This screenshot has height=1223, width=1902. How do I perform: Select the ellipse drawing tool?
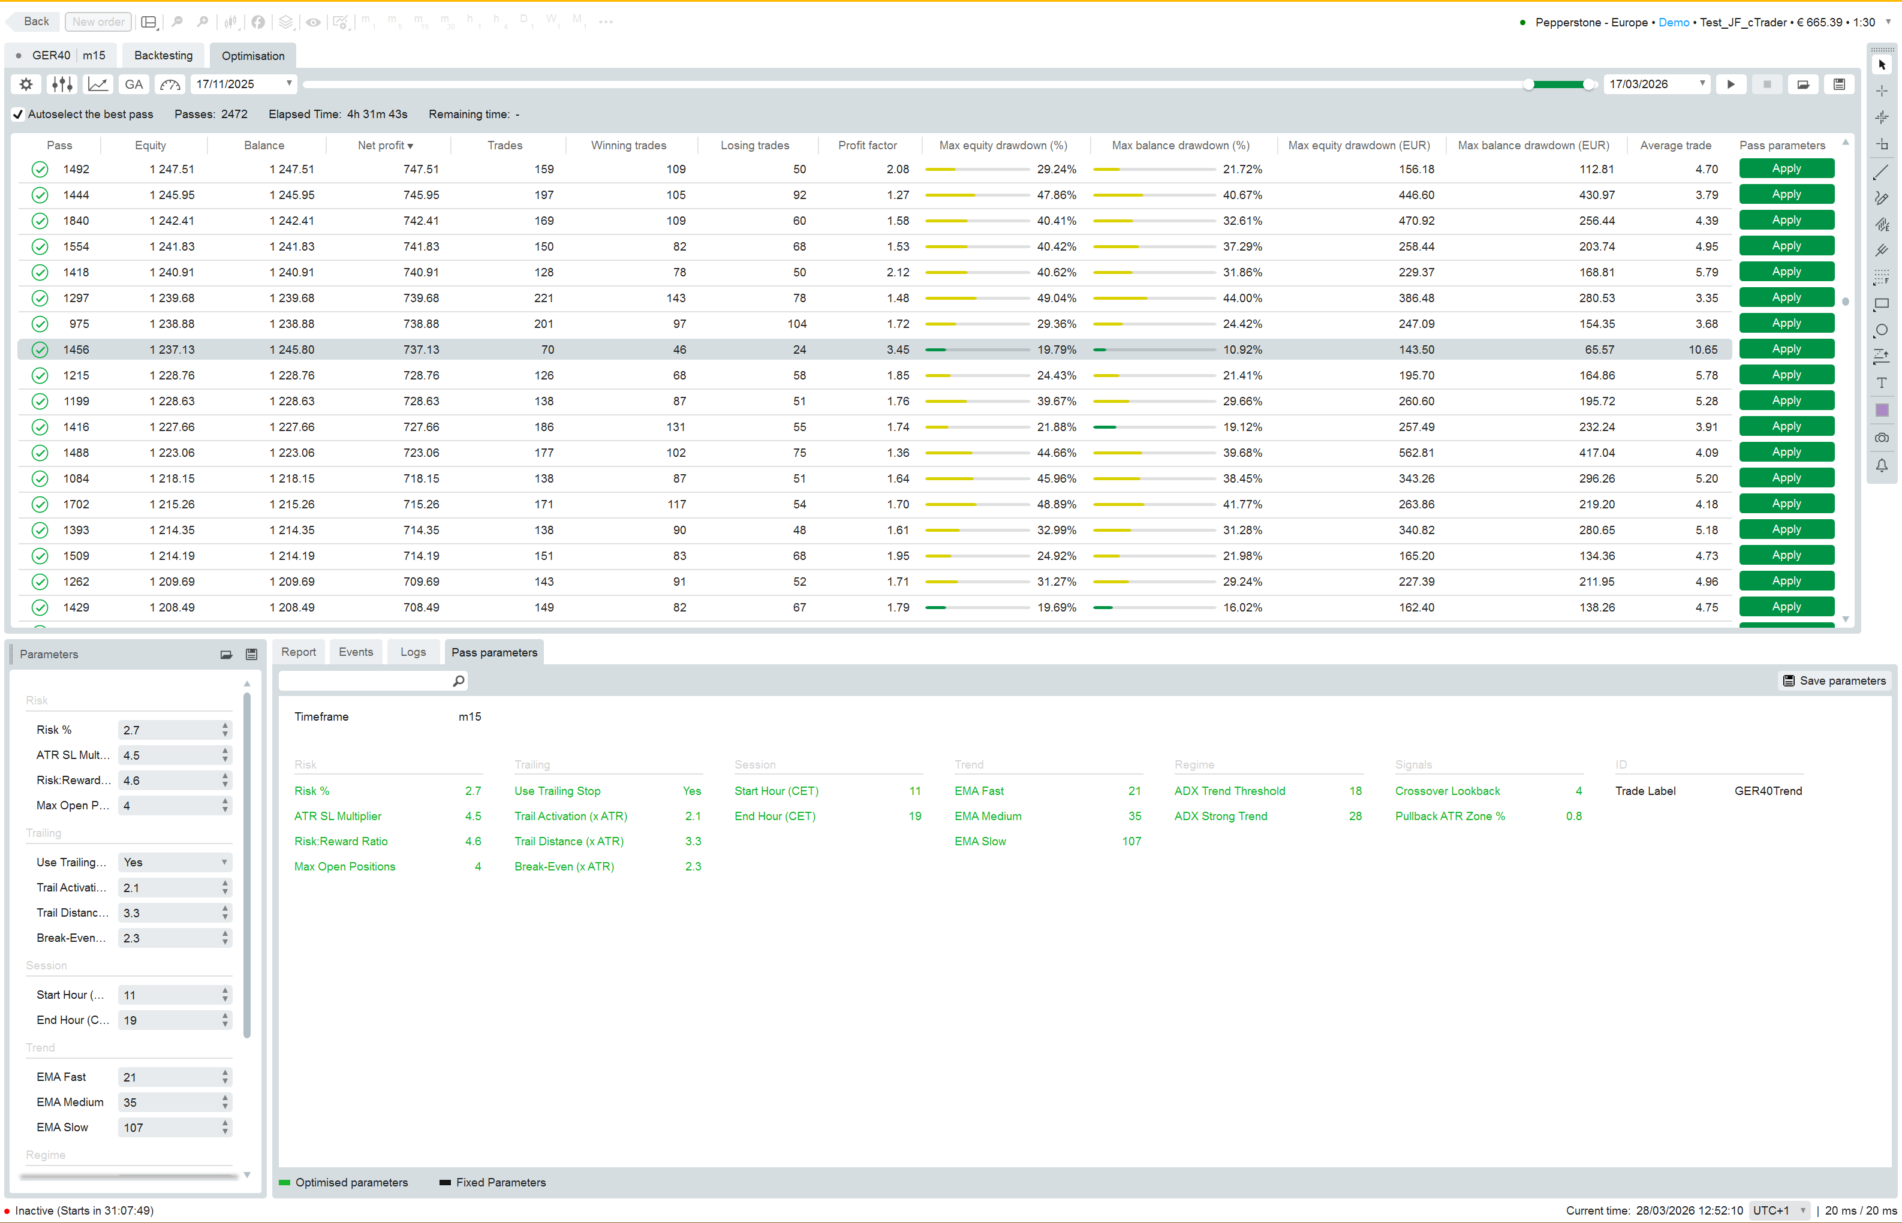tap(1882, 330)
